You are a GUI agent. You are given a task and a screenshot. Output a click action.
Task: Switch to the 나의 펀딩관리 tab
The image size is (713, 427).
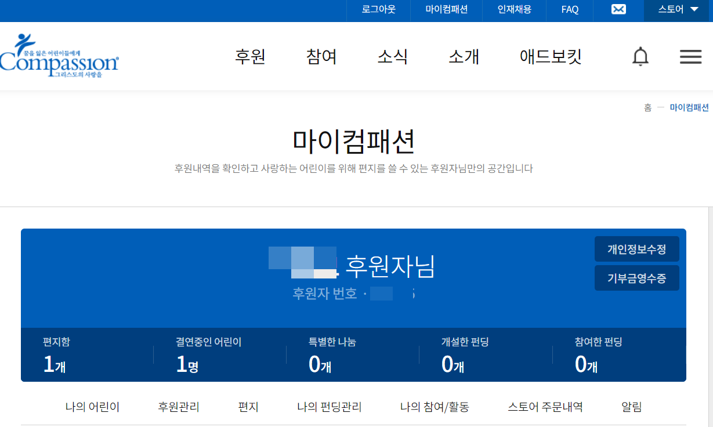coord(329,407)
